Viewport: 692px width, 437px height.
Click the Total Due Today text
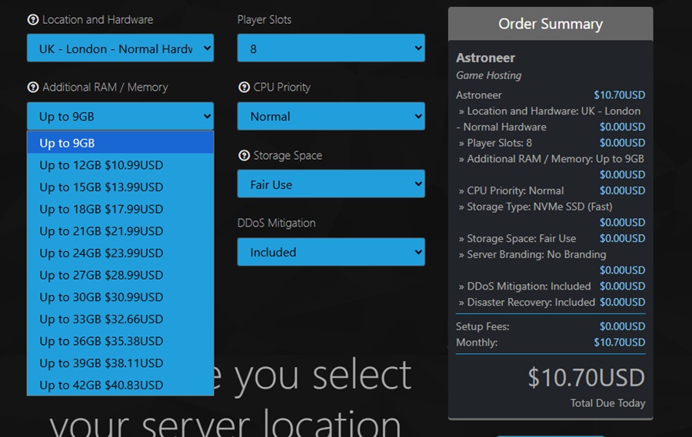[x=607, y=403]
